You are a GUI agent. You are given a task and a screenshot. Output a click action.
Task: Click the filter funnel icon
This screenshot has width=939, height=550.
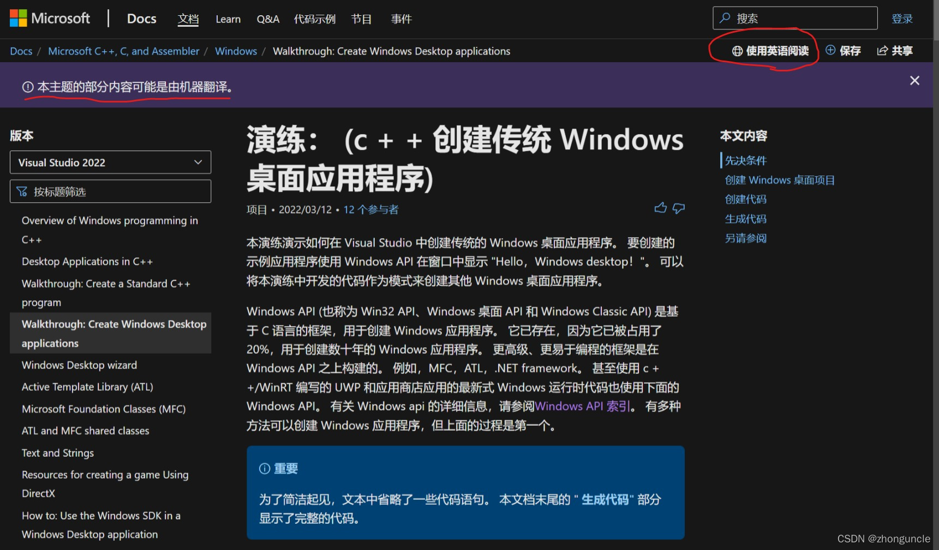(x=22, y=191)
